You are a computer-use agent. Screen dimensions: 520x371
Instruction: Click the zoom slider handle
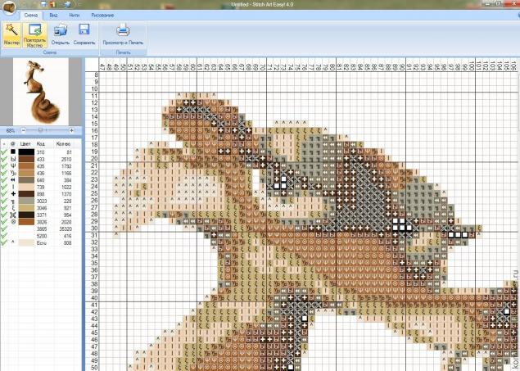pos(40,130)
